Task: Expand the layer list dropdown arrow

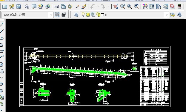Action: 167,15
